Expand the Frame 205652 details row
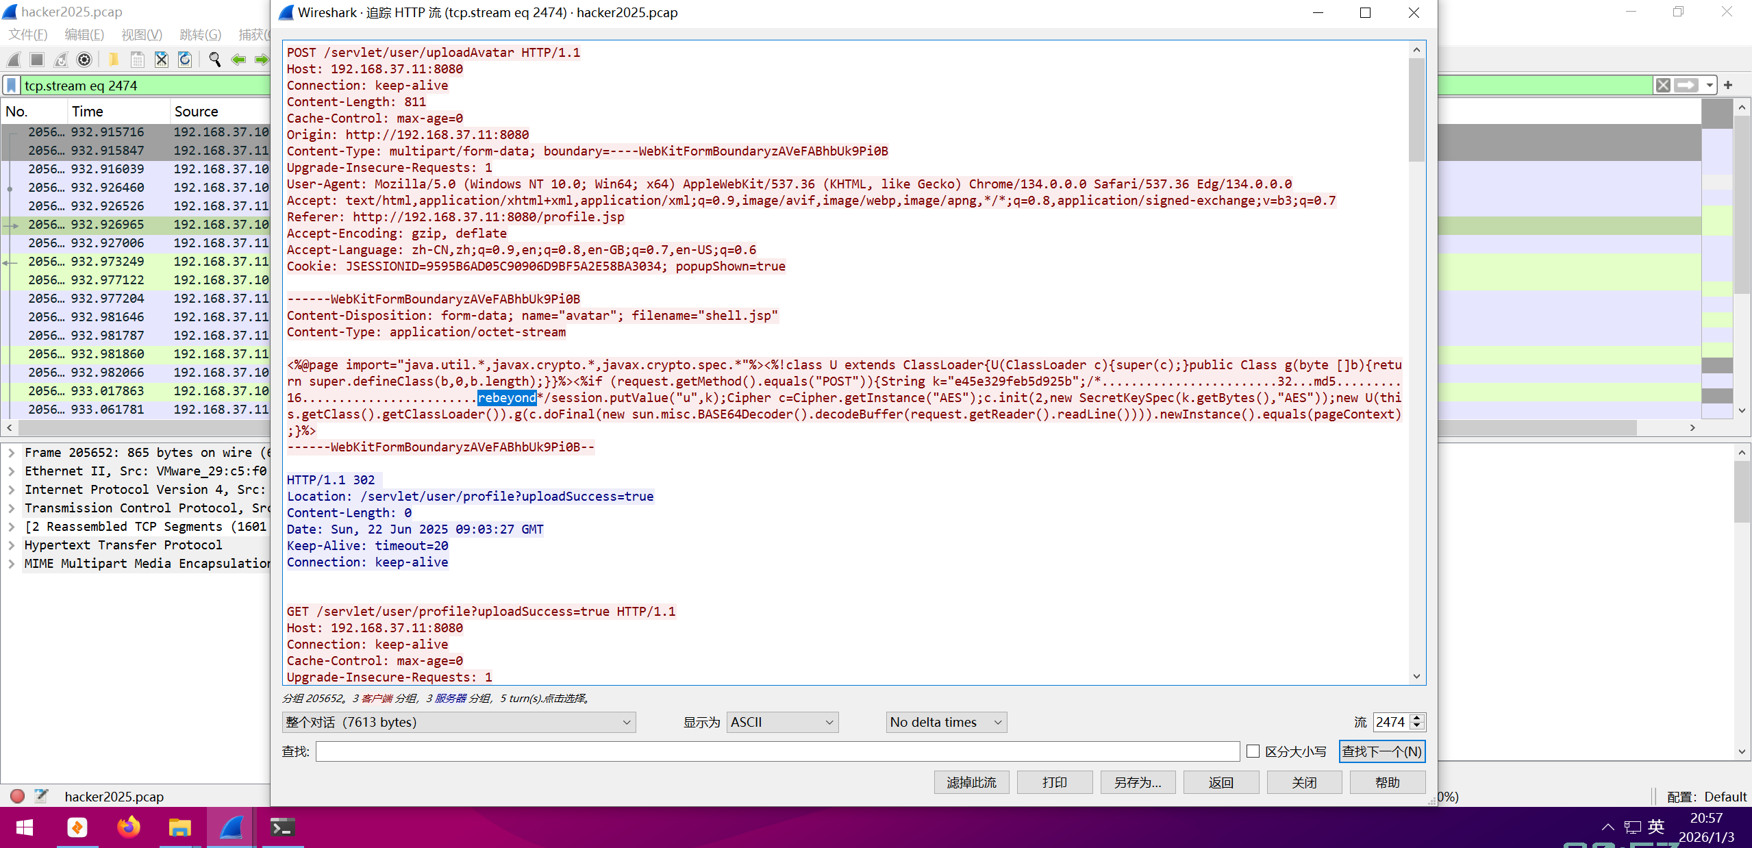 click(x=12, y=453)
